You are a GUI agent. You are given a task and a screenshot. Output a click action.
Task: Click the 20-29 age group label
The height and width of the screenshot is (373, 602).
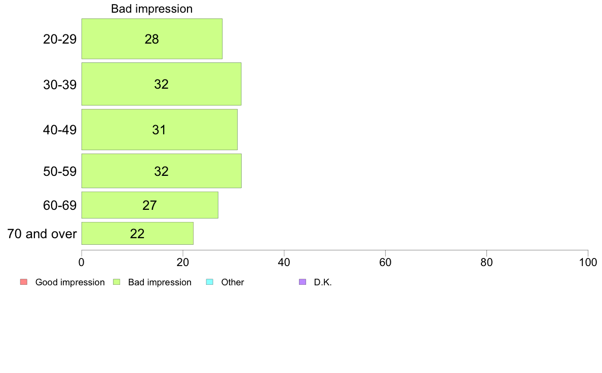point(60,39)
